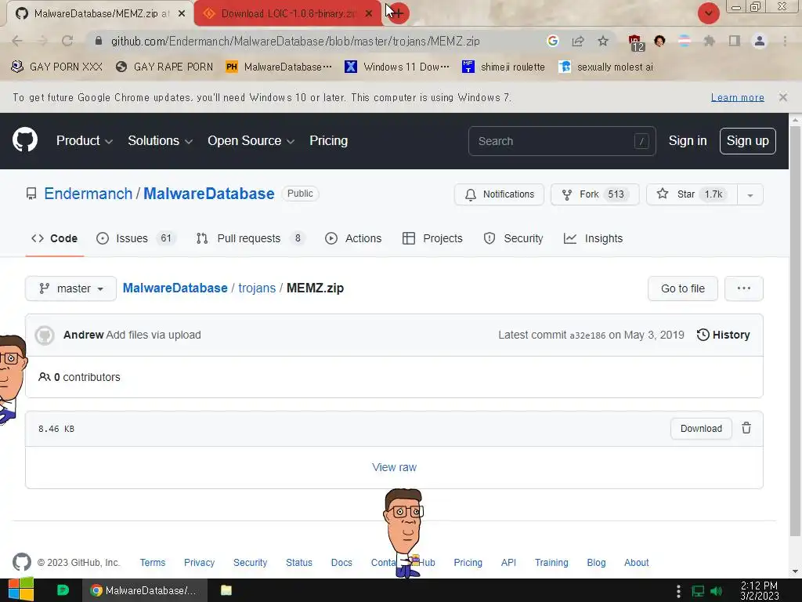
Task: Open the tab search chevron button
Action: click(x=708, y=13)
